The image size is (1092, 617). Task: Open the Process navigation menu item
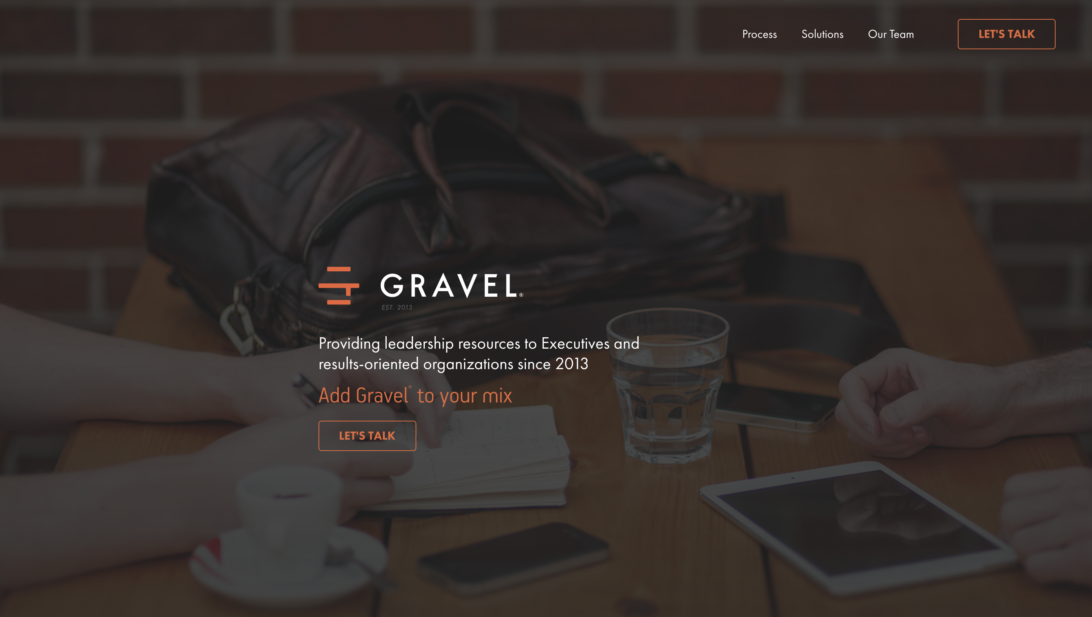click(759, 34)
